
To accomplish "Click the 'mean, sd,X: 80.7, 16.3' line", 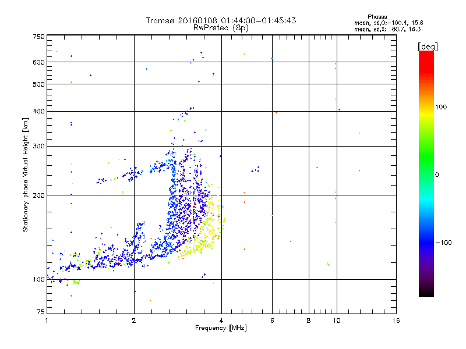I will (x=387, y=29).
